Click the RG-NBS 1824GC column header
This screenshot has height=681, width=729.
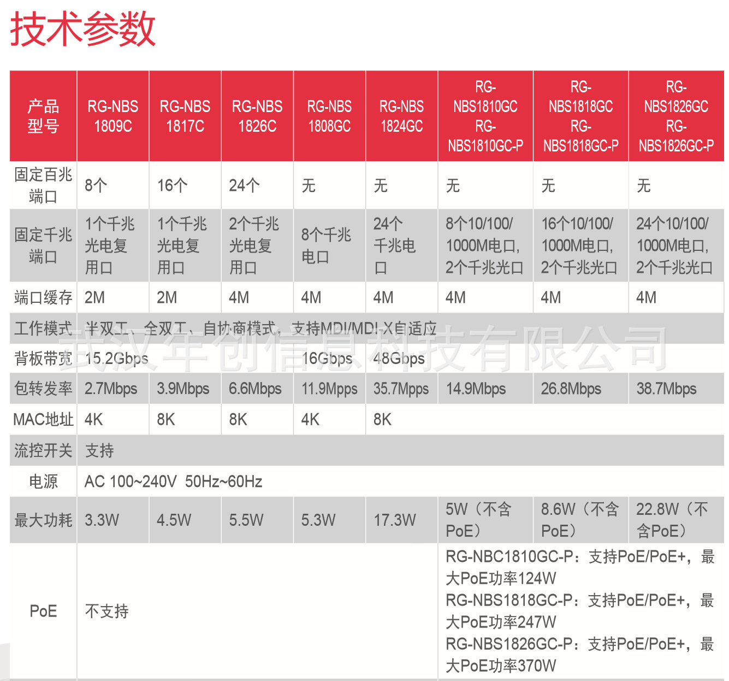(x=401, y=116)
